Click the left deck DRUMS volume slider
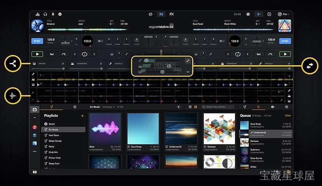The width and height of the screenshot is (322, 186). tap(49, 69)
